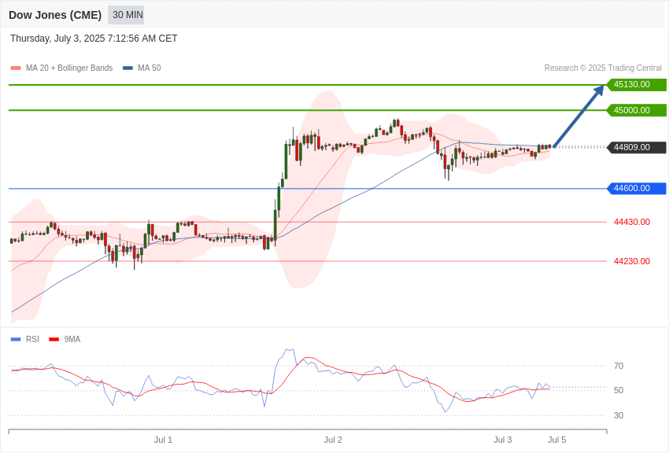669x453 pixels.
Task: Click the RSI 30 axis label
Action: click(x=619, y=415)
